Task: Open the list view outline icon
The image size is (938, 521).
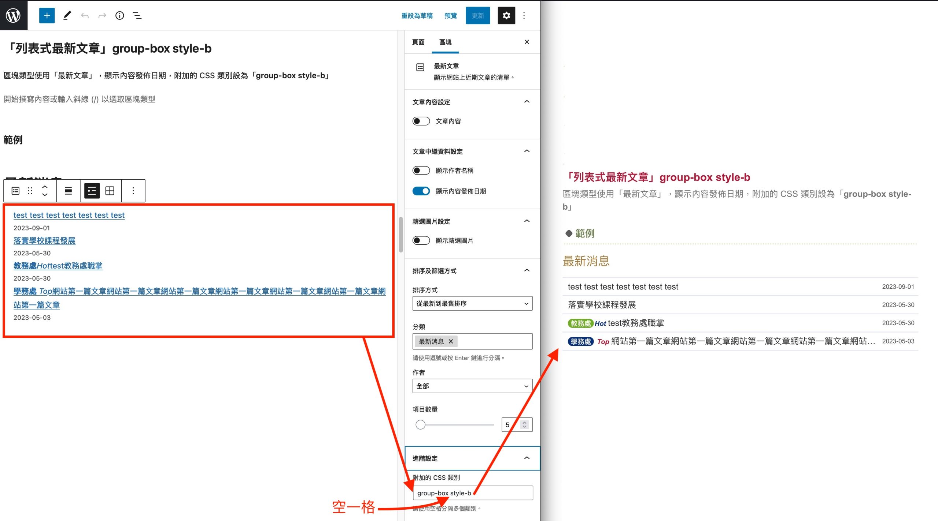Action: (137, 15)
